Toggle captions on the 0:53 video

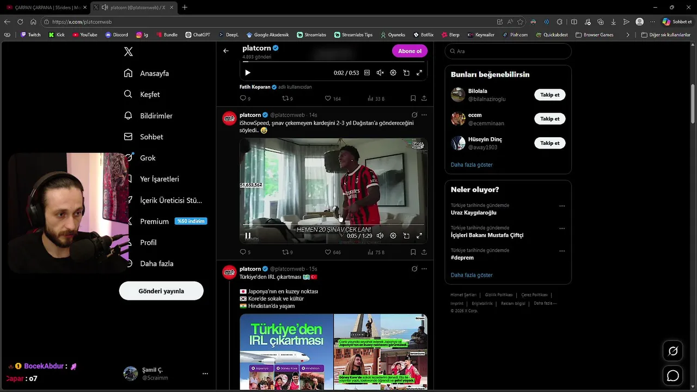click(x=367, y=73)
